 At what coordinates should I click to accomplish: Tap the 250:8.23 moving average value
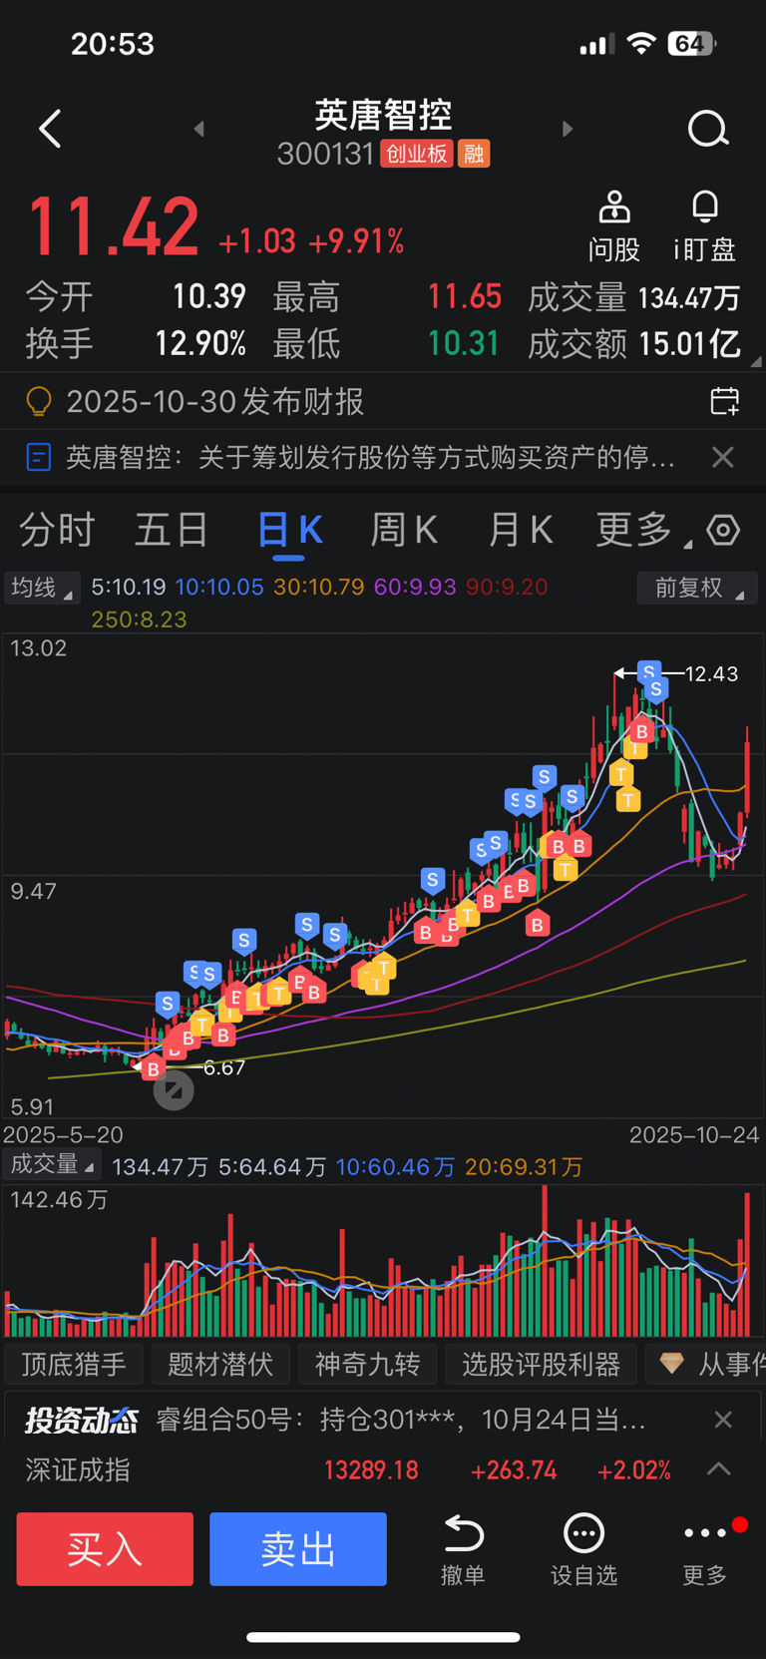[139, 620]
